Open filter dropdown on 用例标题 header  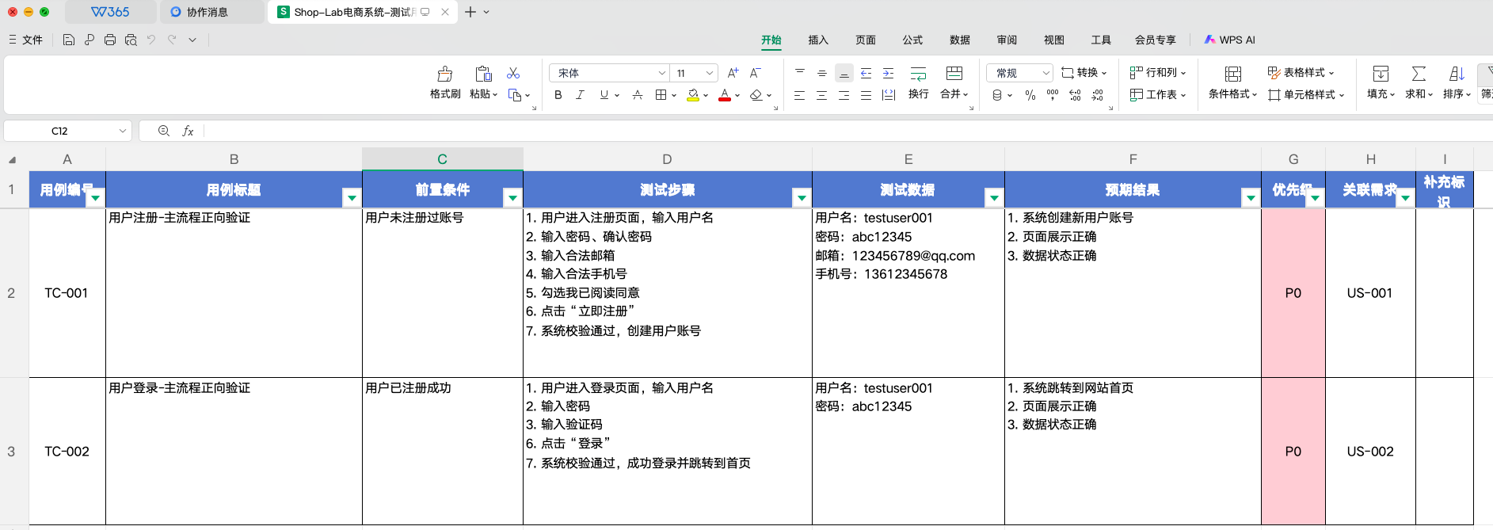coord(352,198)
